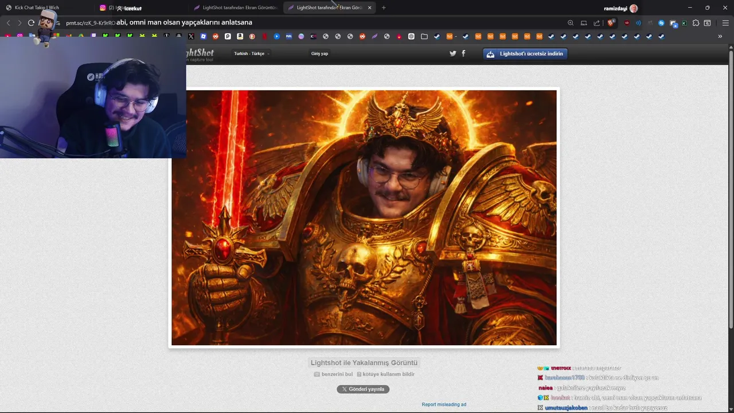This screenshot has height=413, width=734.
Task: Switch to the first LightShot Ekran Görüntüsü tab
Action: click(236, 8)
